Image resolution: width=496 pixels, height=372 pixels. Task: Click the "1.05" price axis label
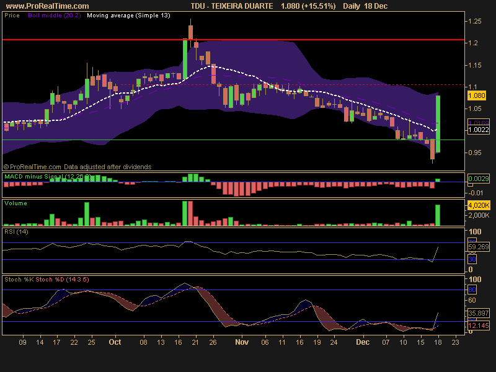click(x=475, y=109)
